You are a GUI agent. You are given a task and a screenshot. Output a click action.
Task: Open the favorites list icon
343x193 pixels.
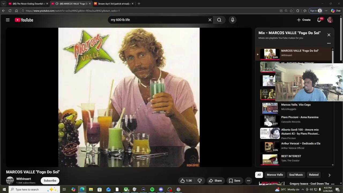click(x=305, y=11)
